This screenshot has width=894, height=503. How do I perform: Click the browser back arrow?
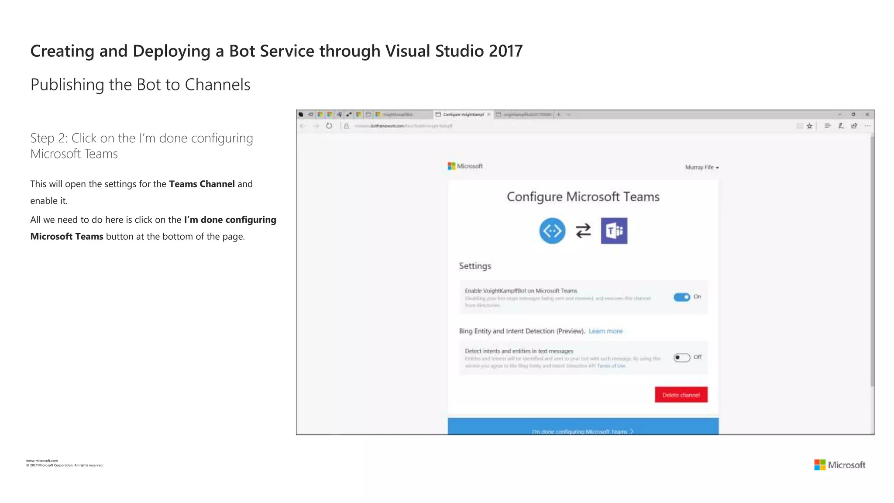[303, 126]
